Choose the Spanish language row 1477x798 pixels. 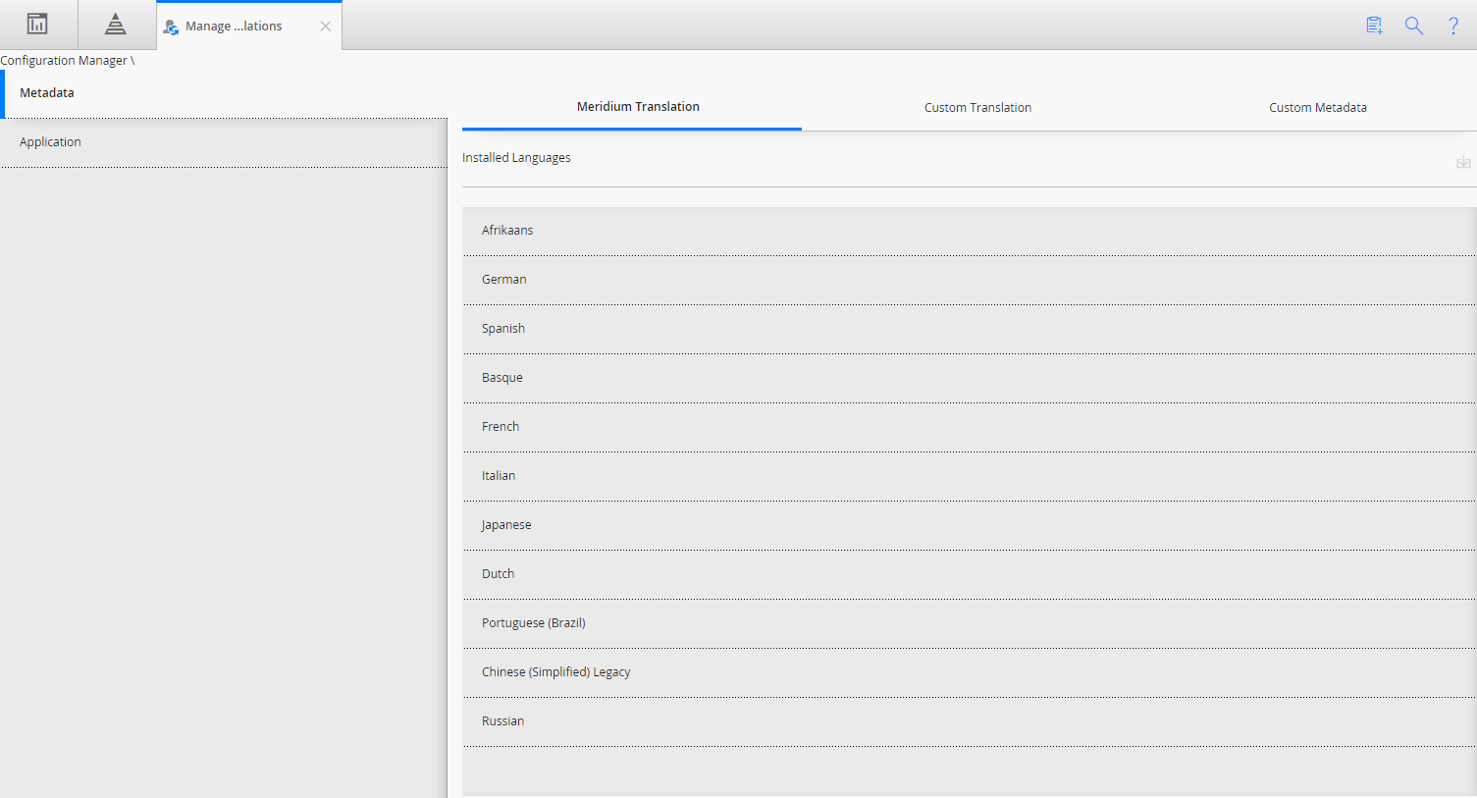click(x=970, y=329)
